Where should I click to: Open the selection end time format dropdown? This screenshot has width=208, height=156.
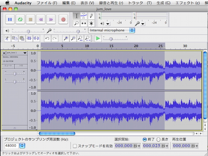pyautogui.click(x=167, y=146)
